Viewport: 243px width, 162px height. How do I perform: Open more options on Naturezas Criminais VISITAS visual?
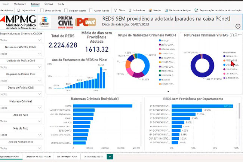(x=240, y=34)
